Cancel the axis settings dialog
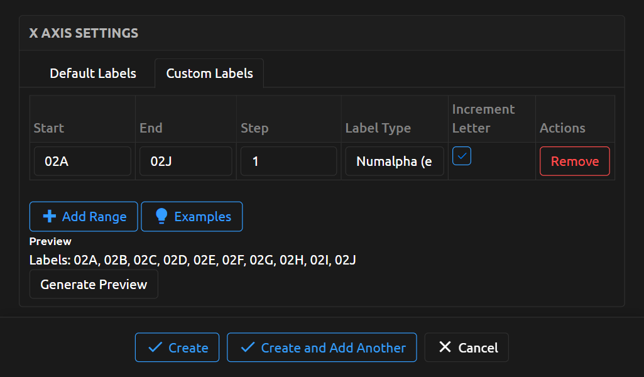644x377 pixels. click(478, 347)
